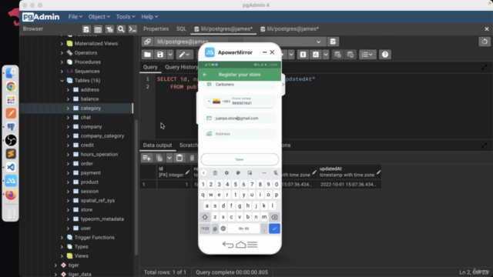Open Firefox from the macOS dock
The width and height of the screenshot is (493, 277).
coord(11,195)
